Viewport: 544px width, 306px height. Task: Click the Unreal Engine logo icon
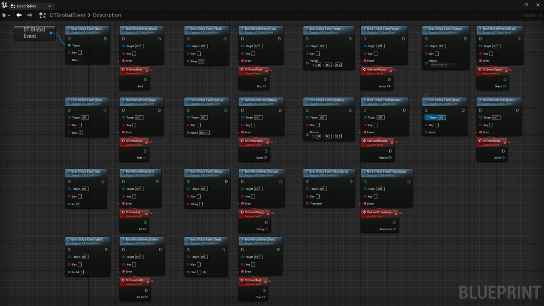click(x=4, y=5)
